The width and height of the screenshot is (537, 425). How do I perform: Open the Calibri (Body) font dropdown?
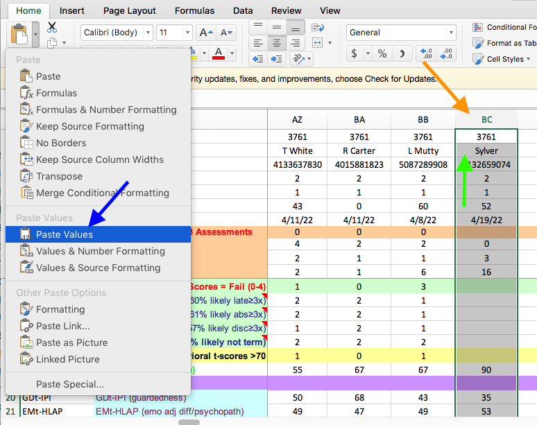[147, 33]
